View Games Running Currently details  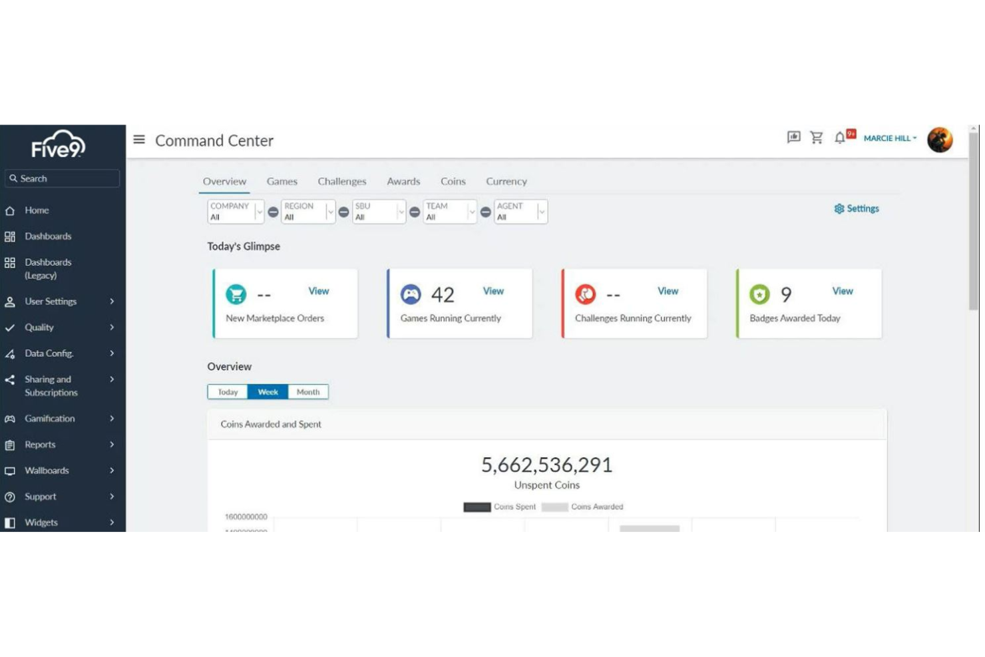[492, 291]
